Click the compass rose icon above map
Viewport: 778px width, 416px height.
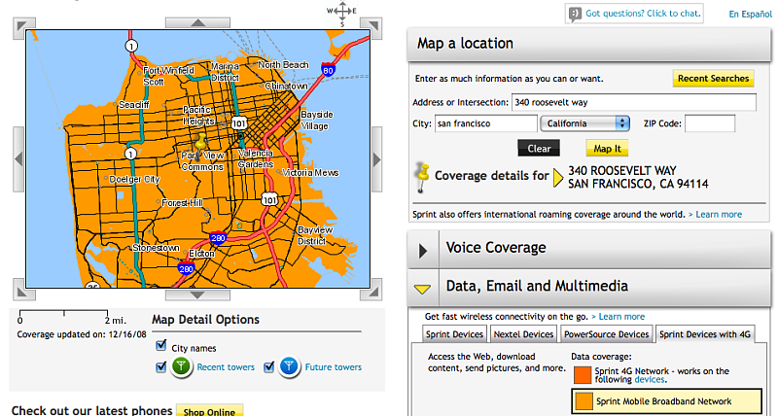(x=342, y=12)
